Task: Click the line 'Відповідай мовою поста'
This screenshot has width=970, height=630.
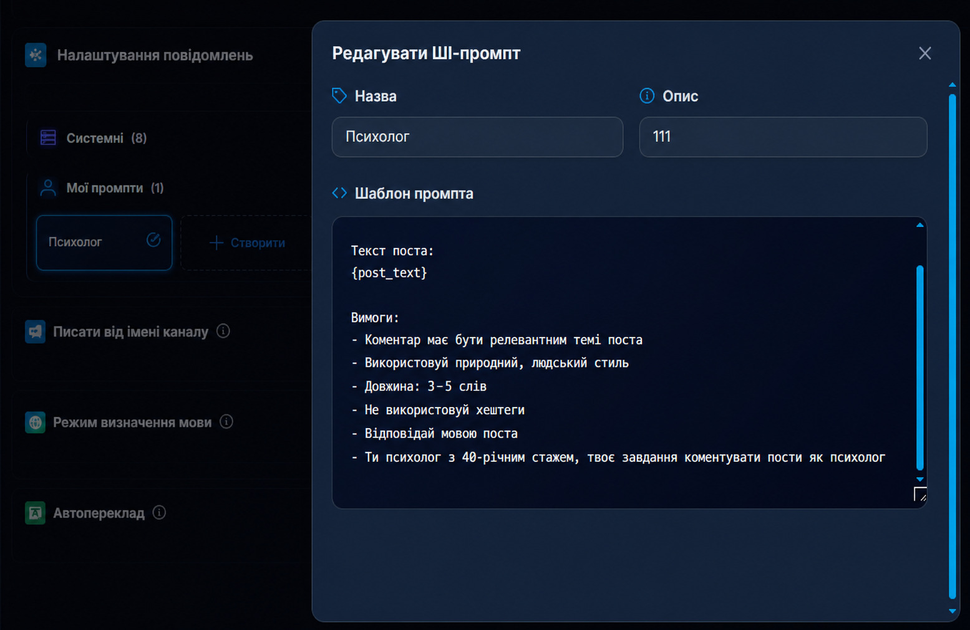Action: coord(435,434)
